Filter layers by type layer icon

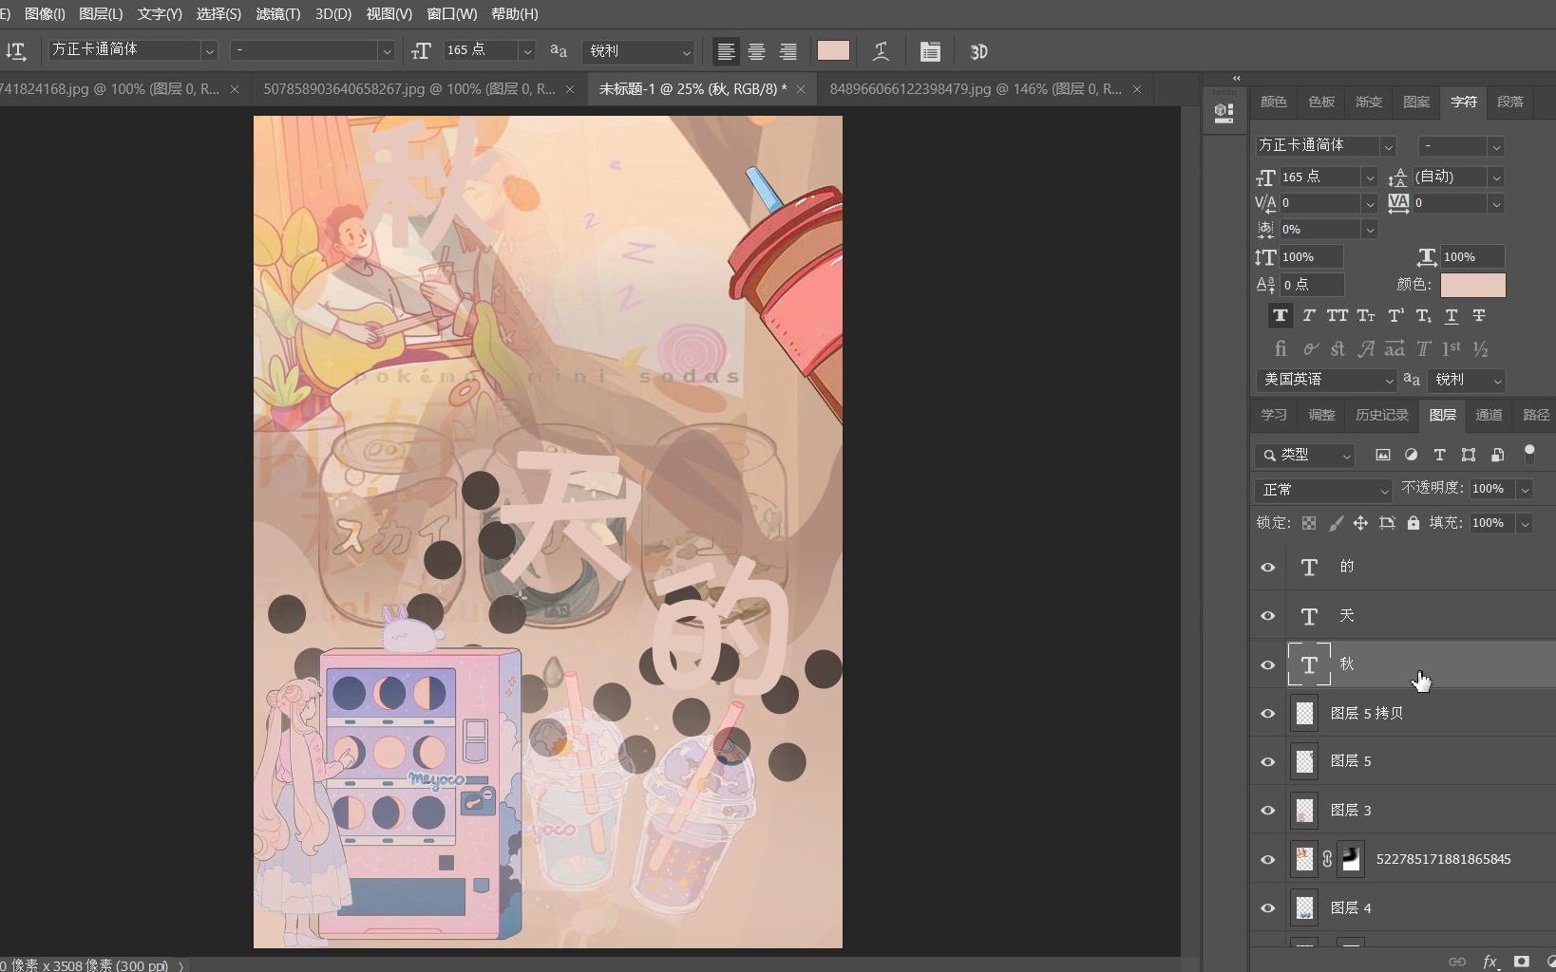click(1440, 455)
